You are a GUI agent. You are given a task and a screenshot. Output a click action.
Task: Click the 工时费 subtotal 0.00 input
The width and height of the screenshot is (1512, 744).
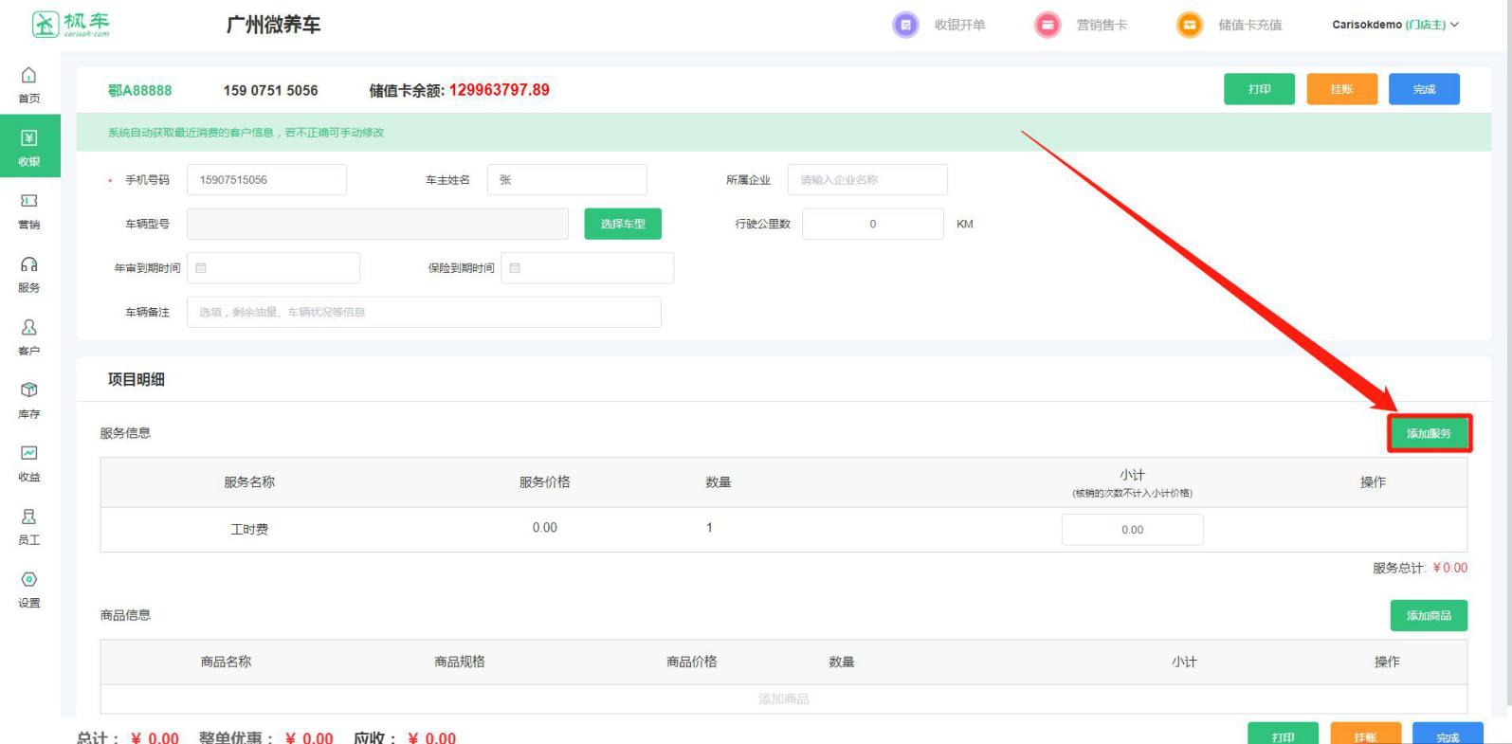(1132, 530)
